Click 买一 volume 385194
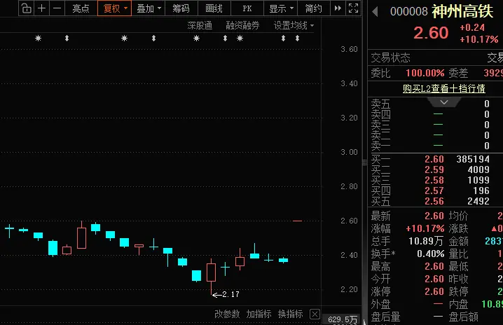Image resolution: width=503 pixels, height=325 pixels. coord(473,159)
